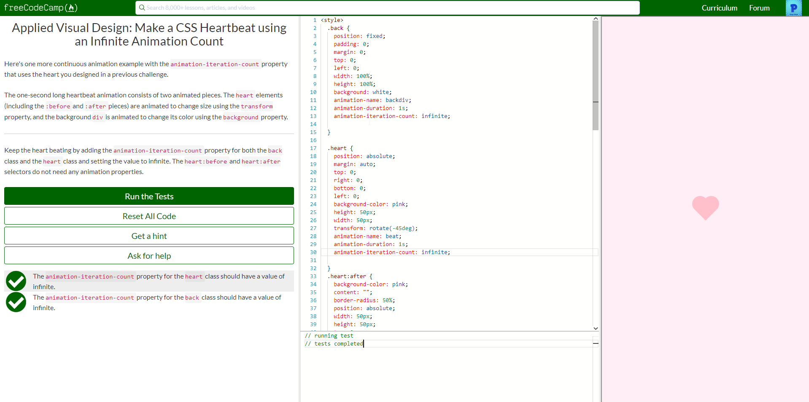Image resolution: width=809 pixels, height=402 pixels.
Task: Focus the lessons search field
Action: 387,8
